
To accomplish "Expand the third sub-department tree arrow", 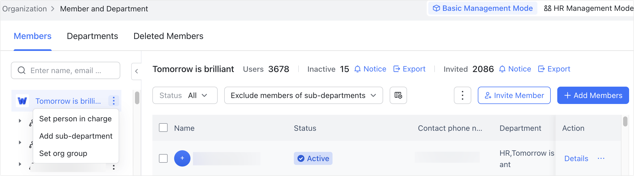I will tap(20, 164).
